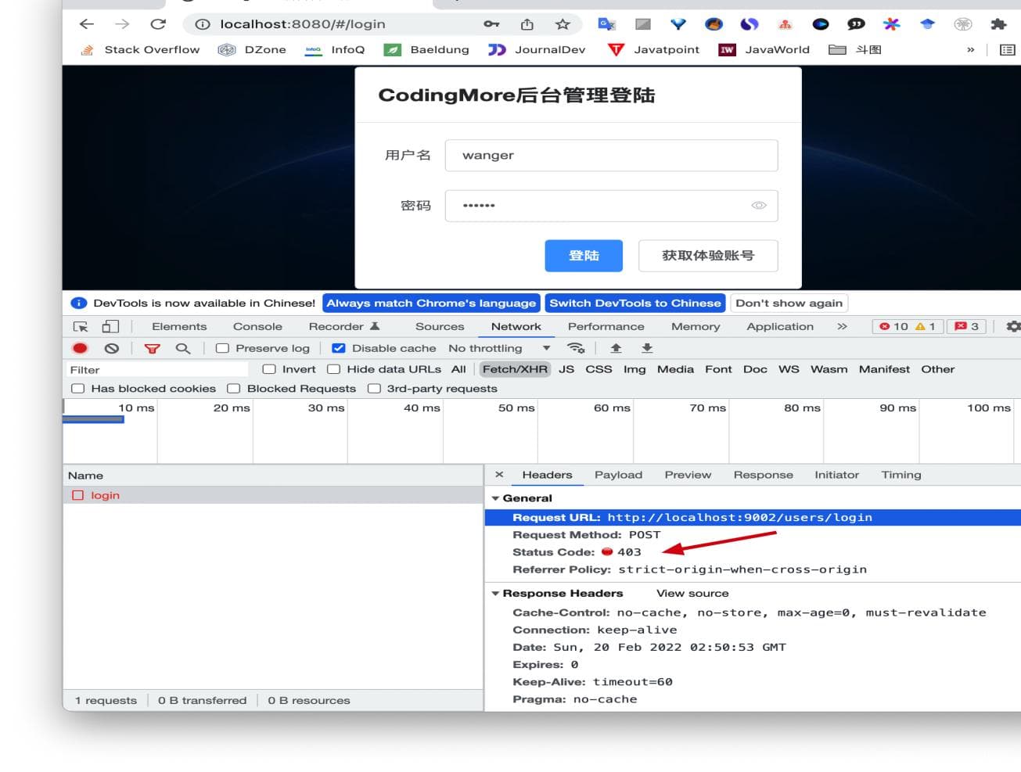Close the request details panel
The image size is (1021, 772).
[x=499, y=475]
